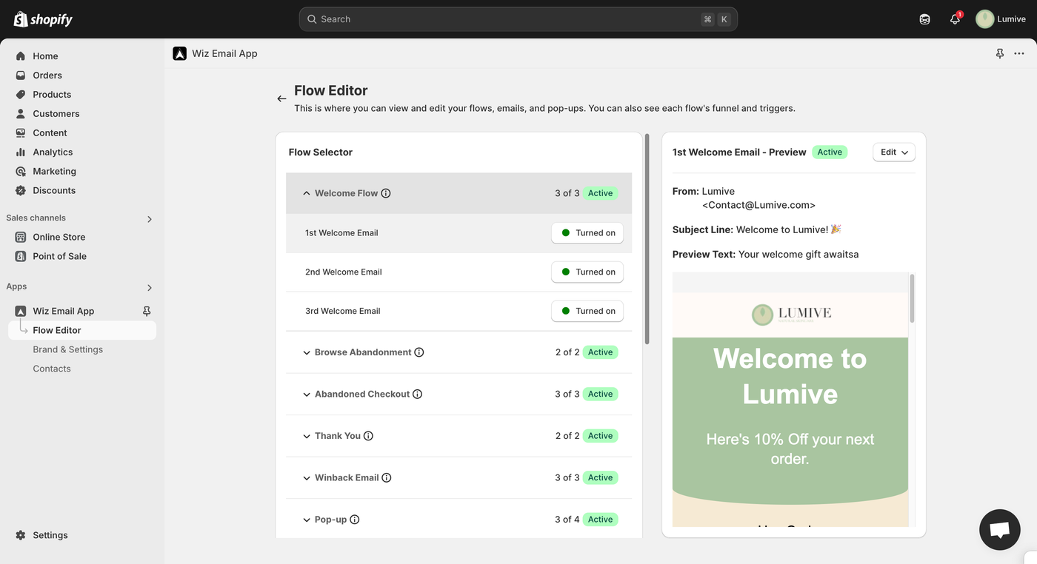Screen dimensions: 1037x564
Task: Open the three-dot more options menu
Action: point(1019,53)
